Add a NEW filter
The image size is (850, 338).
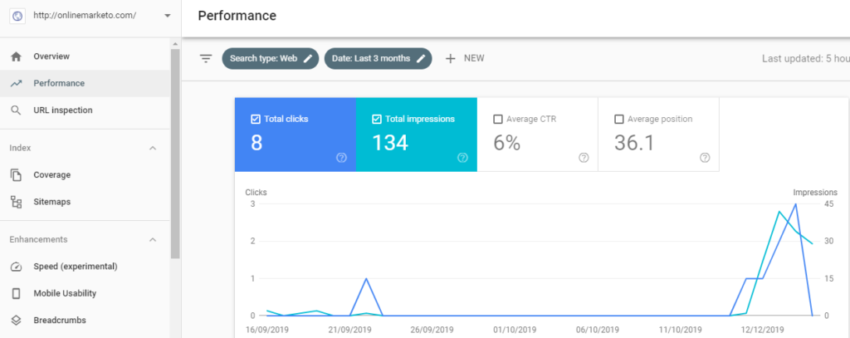tap(465, 58)
